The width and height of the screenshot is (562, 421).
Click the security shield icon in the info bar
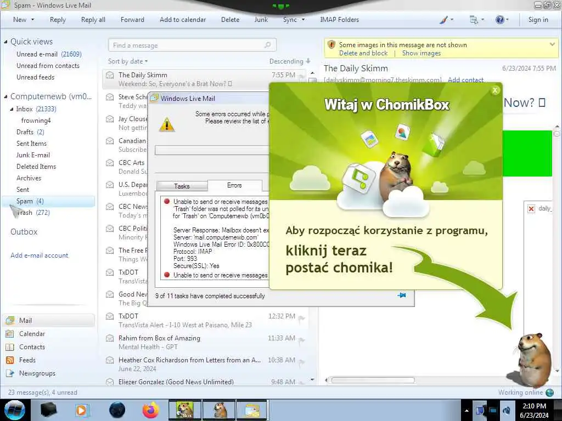[x=331, y=45]
